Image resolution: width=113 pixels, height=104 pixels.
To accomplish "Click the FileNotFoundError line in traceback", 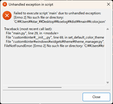I will pyautogui.click(x=54, y=46).
